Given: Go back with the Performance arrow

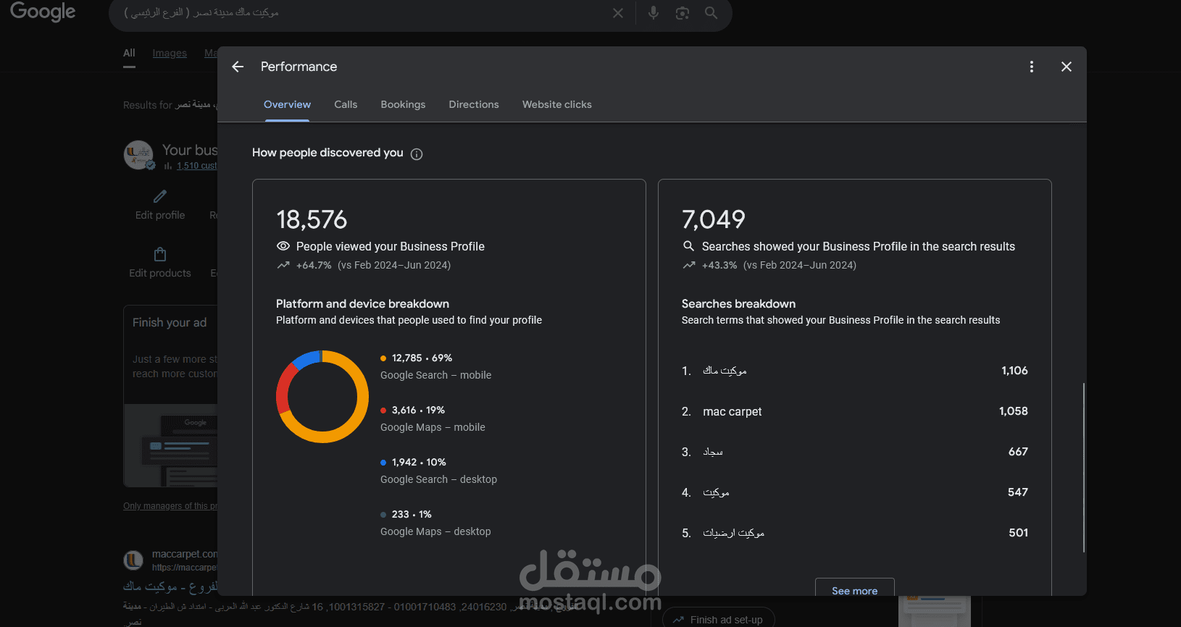Looking at the screenshot, I should pyautogui.click(x=238, y=67).
